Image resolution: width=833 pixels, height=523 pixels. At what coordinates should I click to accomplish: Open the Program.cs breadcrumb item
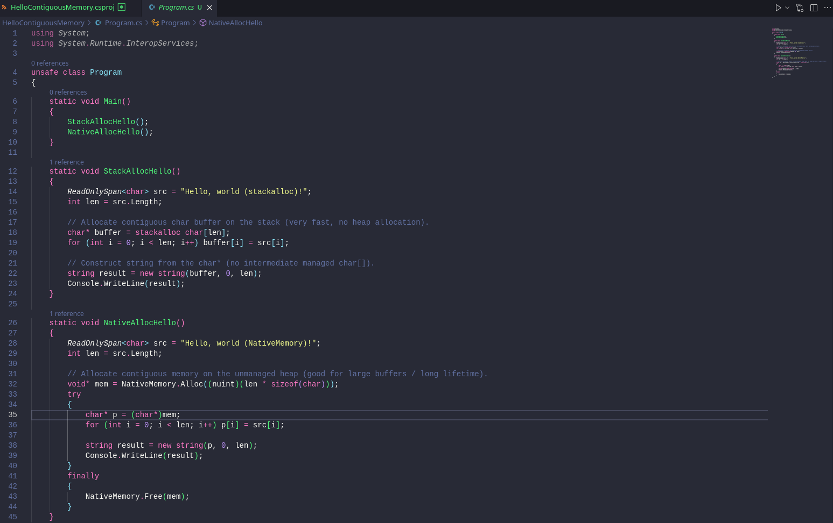click(x=123, y=23)
